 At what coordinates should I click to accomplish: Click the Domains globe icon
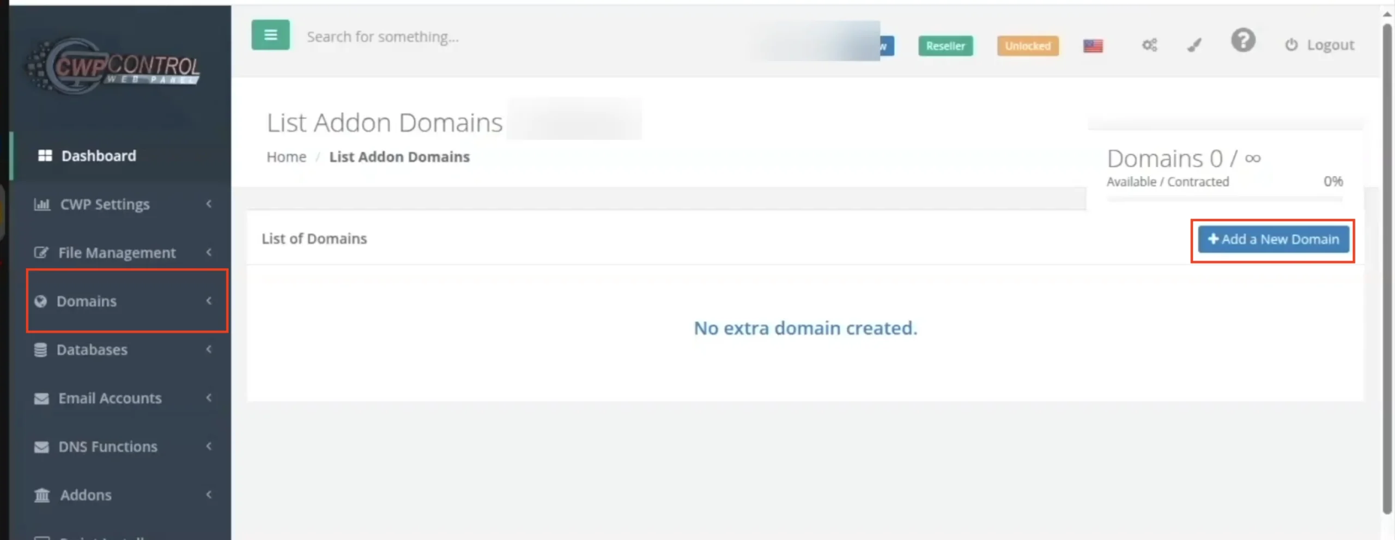click(x=40, y=301)
